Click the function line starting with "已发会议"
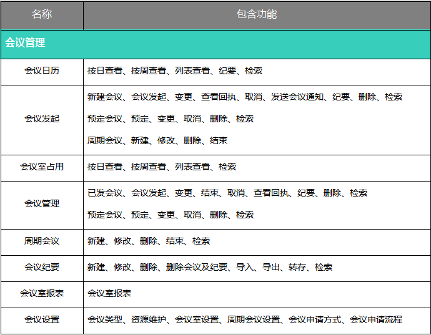Image resolution: width=431 pixels, height=335 pixels. [x=227, y=193]
